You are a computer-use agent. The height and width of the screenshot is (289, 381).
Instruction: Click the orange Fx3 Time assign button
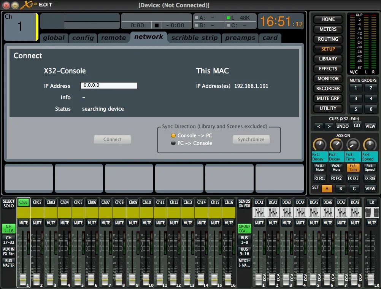[x=353, y=168]
